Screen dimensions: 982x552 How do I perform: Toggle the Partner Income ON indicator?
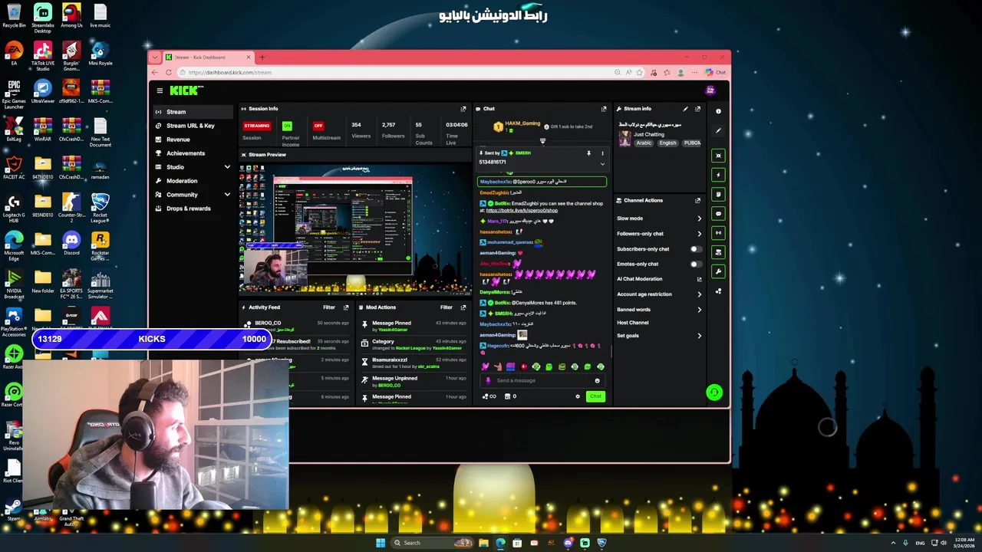(x=287, y=126)
